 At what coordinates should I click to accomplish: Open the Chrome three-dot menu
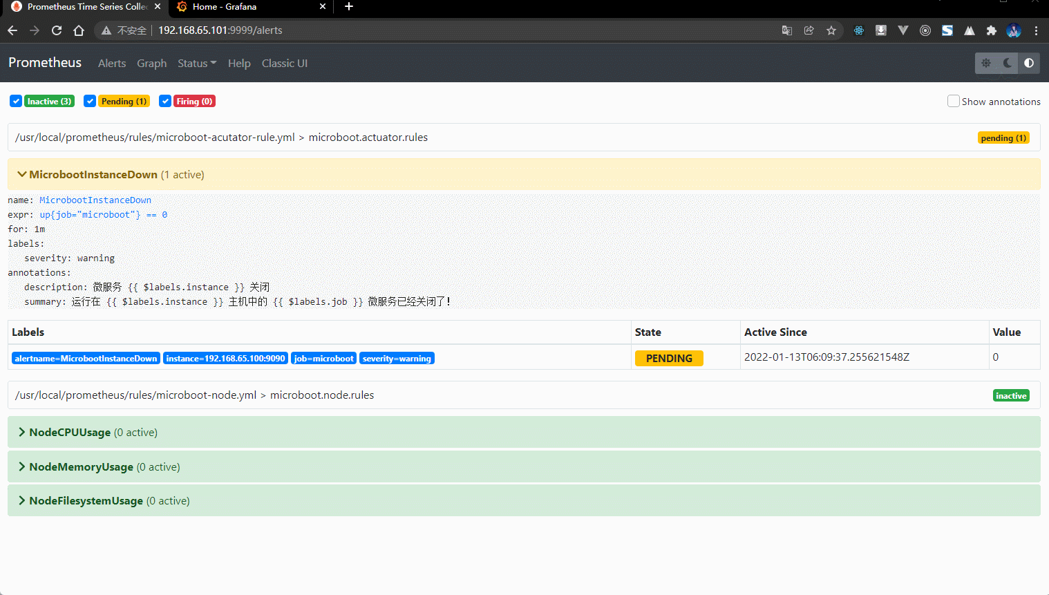click(x=1036, y=30)
